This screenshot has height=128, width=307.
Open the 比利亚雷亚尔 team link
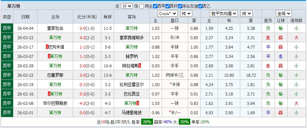coord(132,85)
